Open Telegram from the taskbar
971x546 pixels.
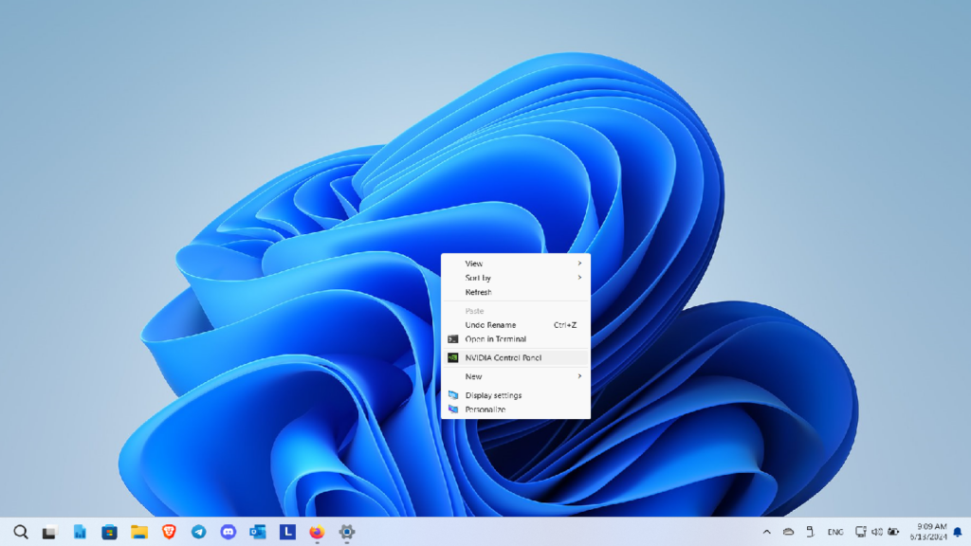pyautogui.click(x=198, y=532)
